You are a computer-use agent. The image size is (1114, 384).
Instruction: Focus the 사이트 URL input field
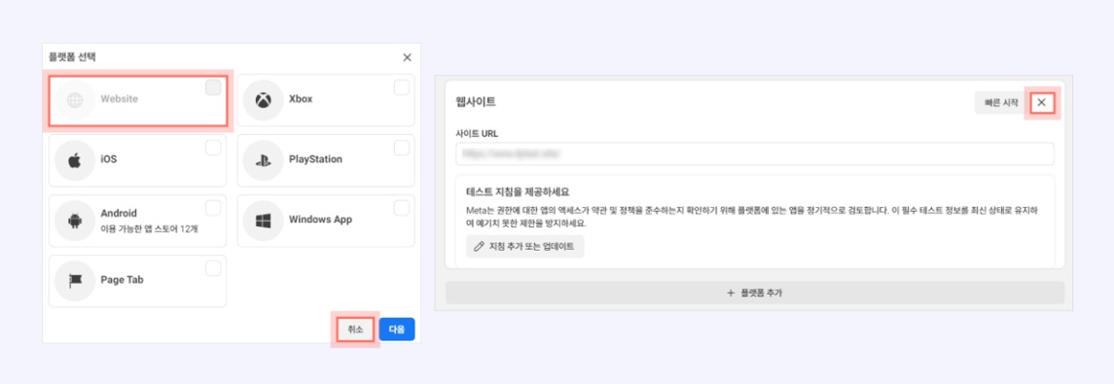coord(755,154)
